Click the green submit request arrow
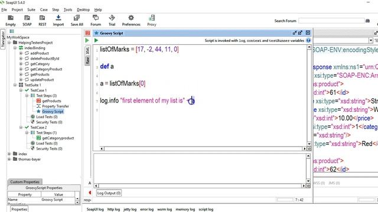The width and height of the screenshot is (378, 212). point(87,41)
